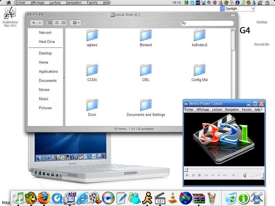Open the CIEL folder
The image size is (275, 206).
coord(146,73)
